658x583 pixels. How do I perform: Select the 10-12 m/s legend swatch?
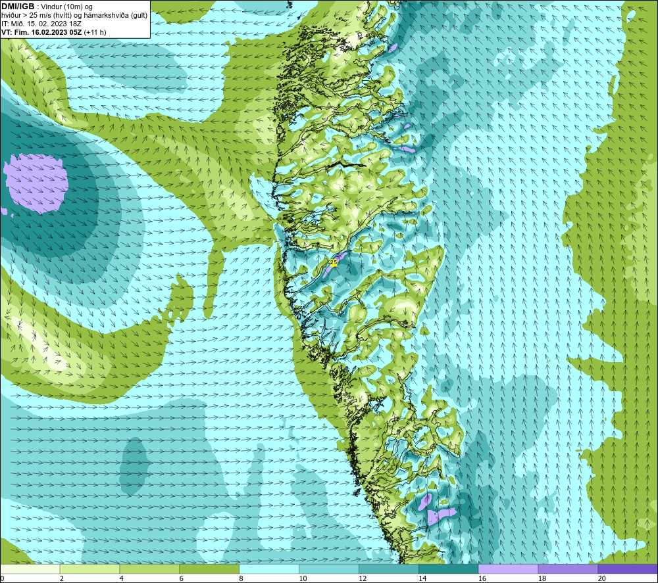(328, 569)
